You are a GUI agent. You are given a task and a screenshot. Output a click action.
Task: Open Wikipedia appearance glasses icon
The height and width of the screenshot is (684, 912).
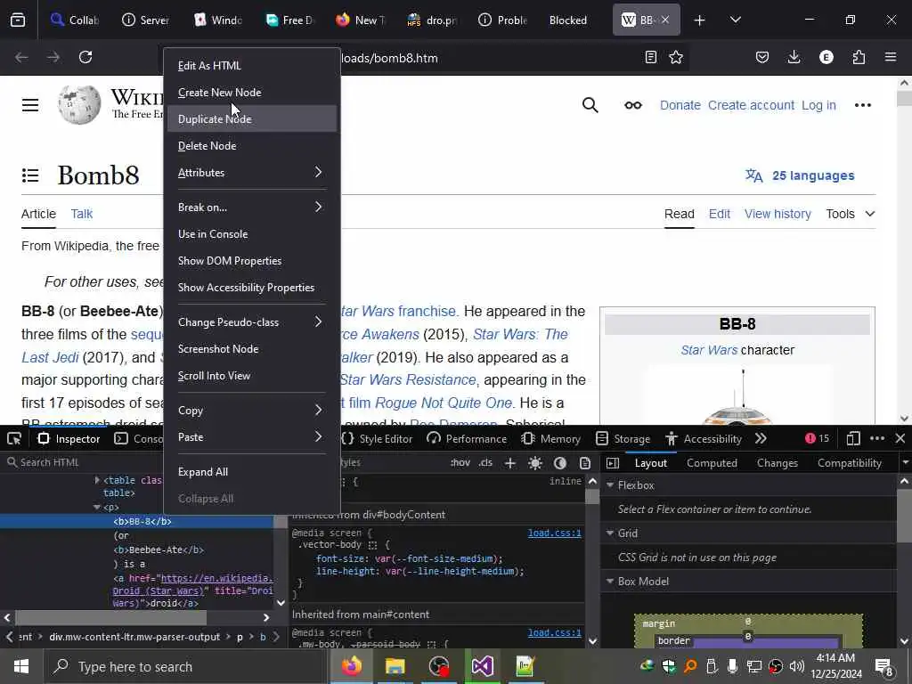tap(633, 105)
